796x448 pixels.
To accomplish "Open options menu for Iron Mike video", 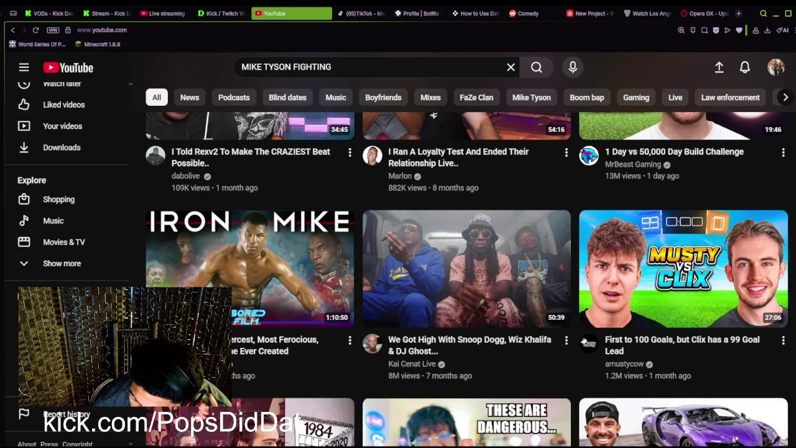I will click(x=349, y=340).
